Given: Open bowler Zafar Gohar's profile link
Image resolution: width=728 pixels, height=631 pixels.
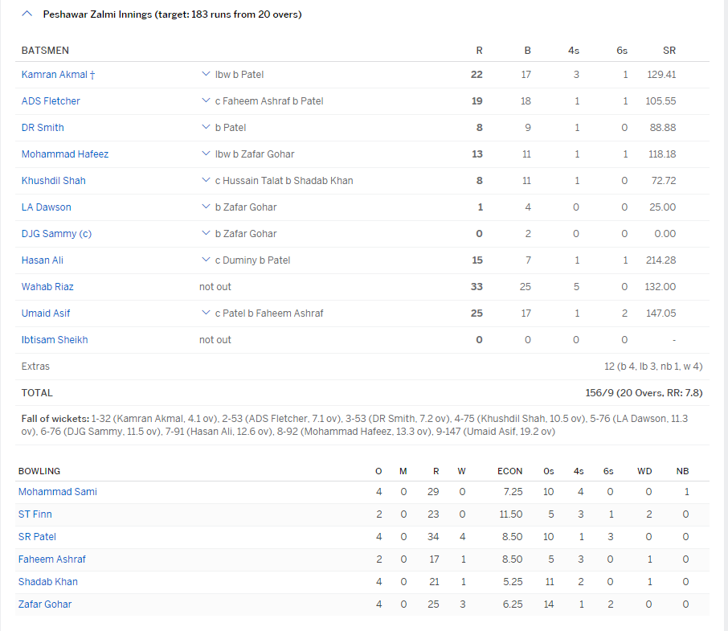Looking at the screenshot, I should [45, 604].
